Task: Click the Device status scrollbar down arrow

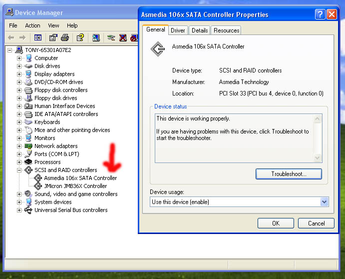Action: (x=318, y=158)
